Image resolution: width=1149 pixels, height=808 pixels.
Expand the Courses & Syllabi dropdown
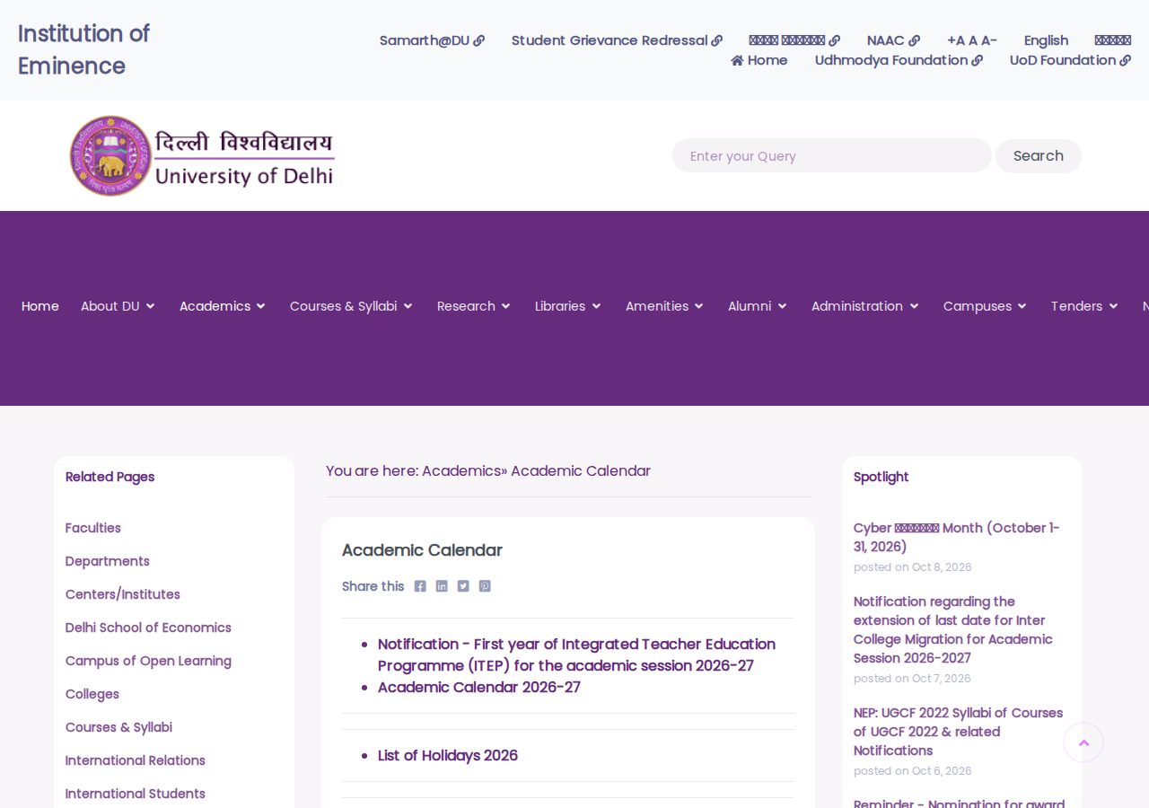[x=351, y=306]
